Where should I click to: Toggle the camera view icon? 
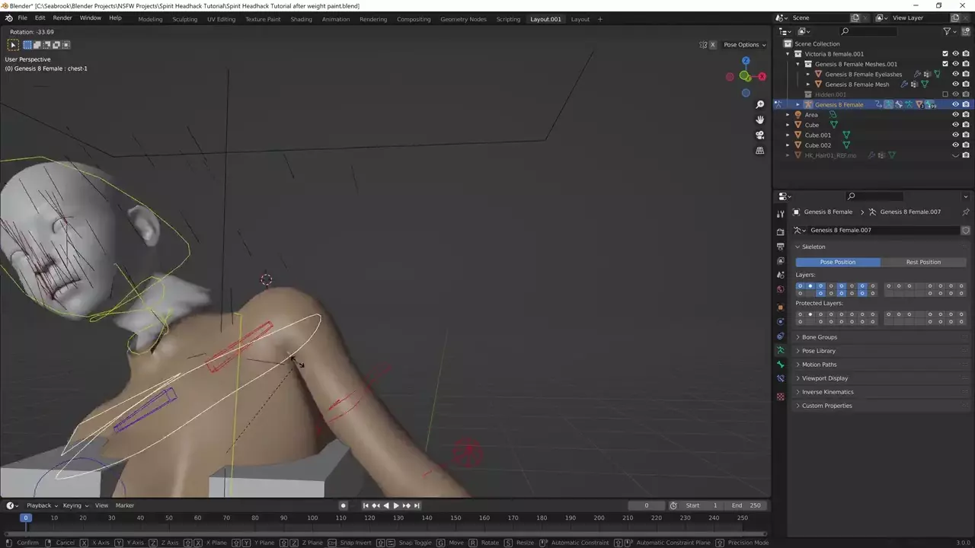pos(759,135)
